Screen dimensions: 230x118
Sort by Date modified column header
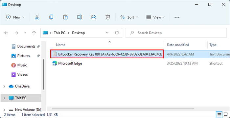[178, 45]
